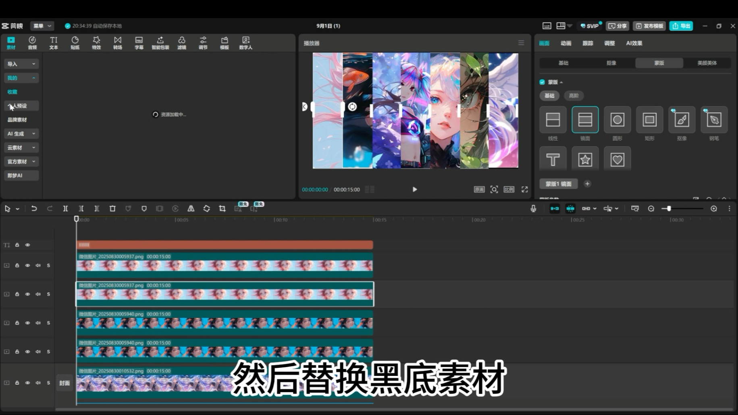
Task: Switch to the 跟踪 tracking tab
Action: click(588, 43)
